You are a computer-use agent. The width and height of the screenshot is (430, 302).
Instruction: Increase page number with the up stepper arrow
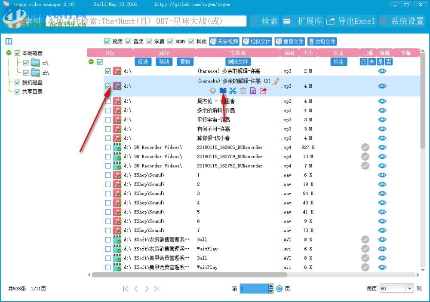[270, 286]
